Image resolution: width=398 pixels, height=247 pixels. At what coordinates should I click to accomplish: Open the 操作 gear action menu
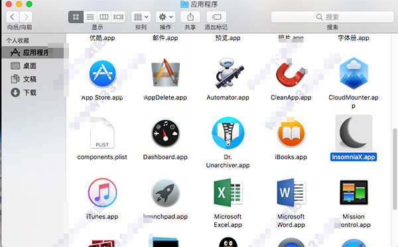tap(165, 17)
